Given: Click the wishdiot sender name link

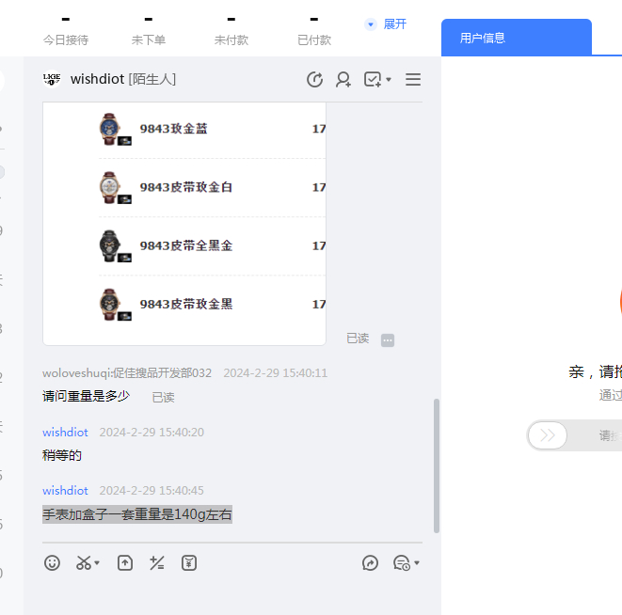Looking at the screenshot, I should click(x=65, y=433).
